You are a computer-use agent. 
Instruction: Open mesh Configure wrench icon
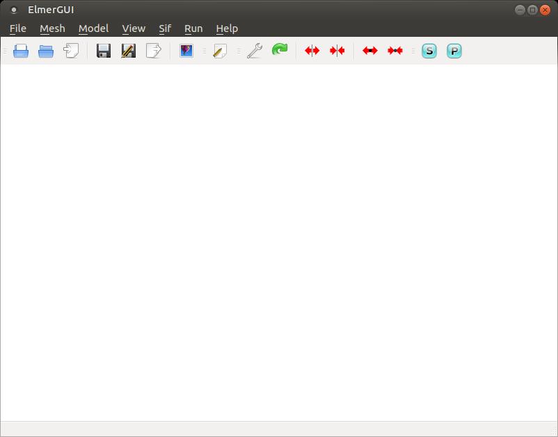[255, 51]
